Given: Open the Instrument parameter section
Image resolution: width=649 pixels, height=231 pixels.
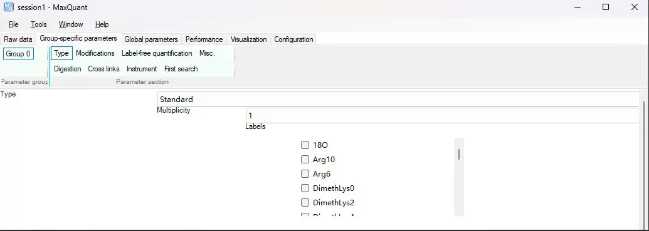Looking at the screenshot, I should point(142,69).
